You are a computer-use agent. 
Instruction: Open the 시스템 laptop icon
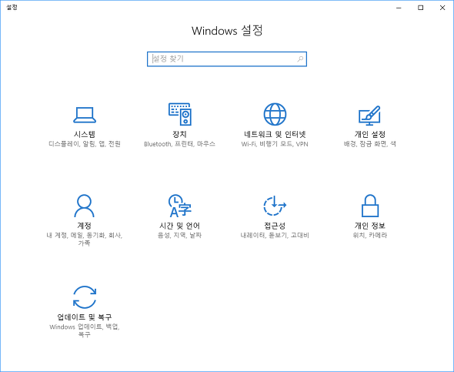click(85, 115)
